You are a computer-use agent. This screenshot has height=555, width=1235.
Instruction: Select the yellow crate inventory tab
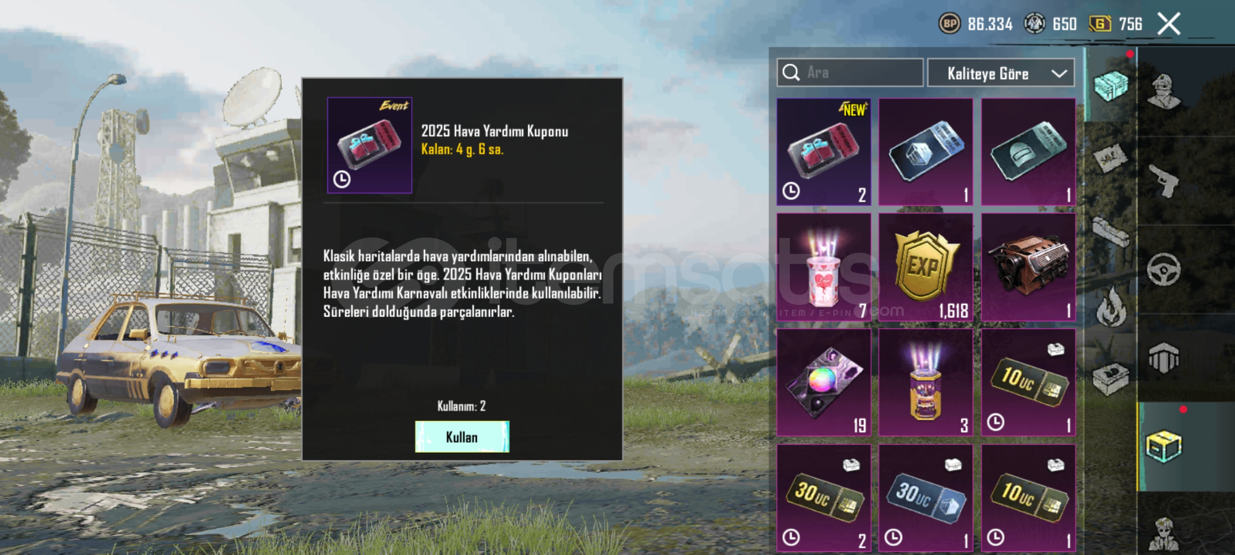tap(1164, 446)
